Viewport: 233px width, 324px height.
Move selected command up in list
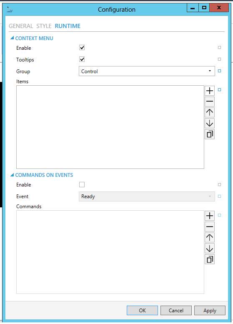[210, 237]
